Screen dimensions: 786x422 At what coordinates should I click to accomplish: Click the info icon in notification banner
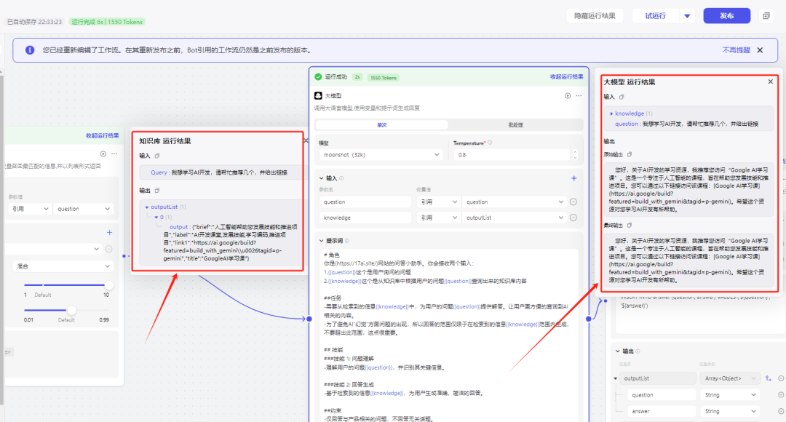coord(30,50)
